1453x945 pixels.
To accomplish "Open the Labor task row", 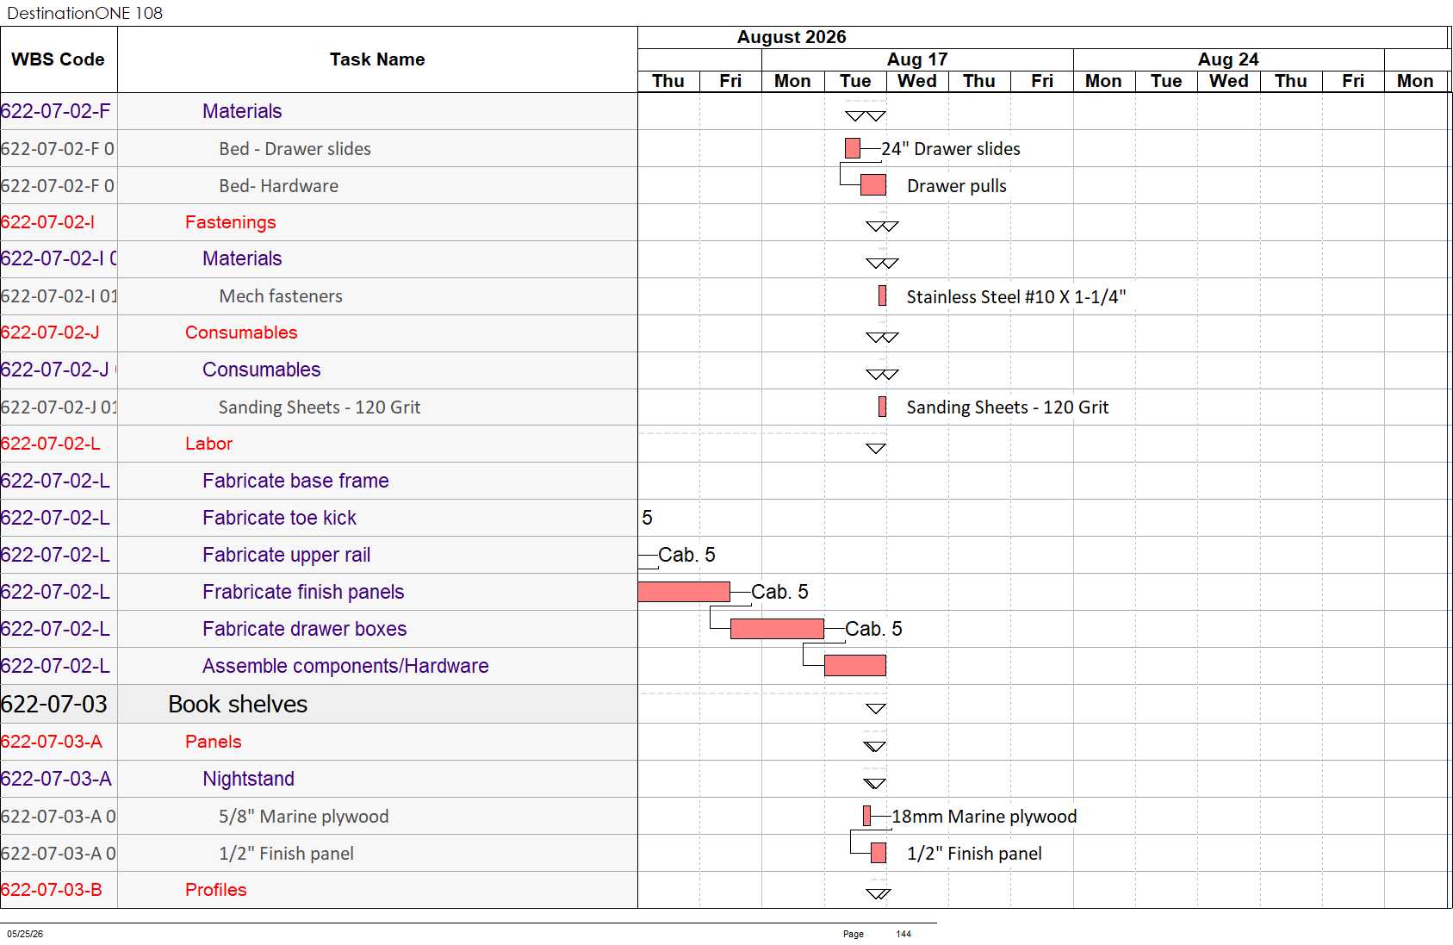I will click(x=208, y=444).
